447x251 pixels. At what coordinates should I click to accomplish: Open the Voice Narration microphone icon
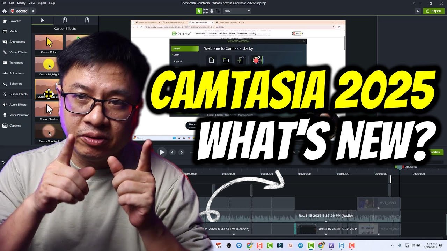[x=5, y=115]
